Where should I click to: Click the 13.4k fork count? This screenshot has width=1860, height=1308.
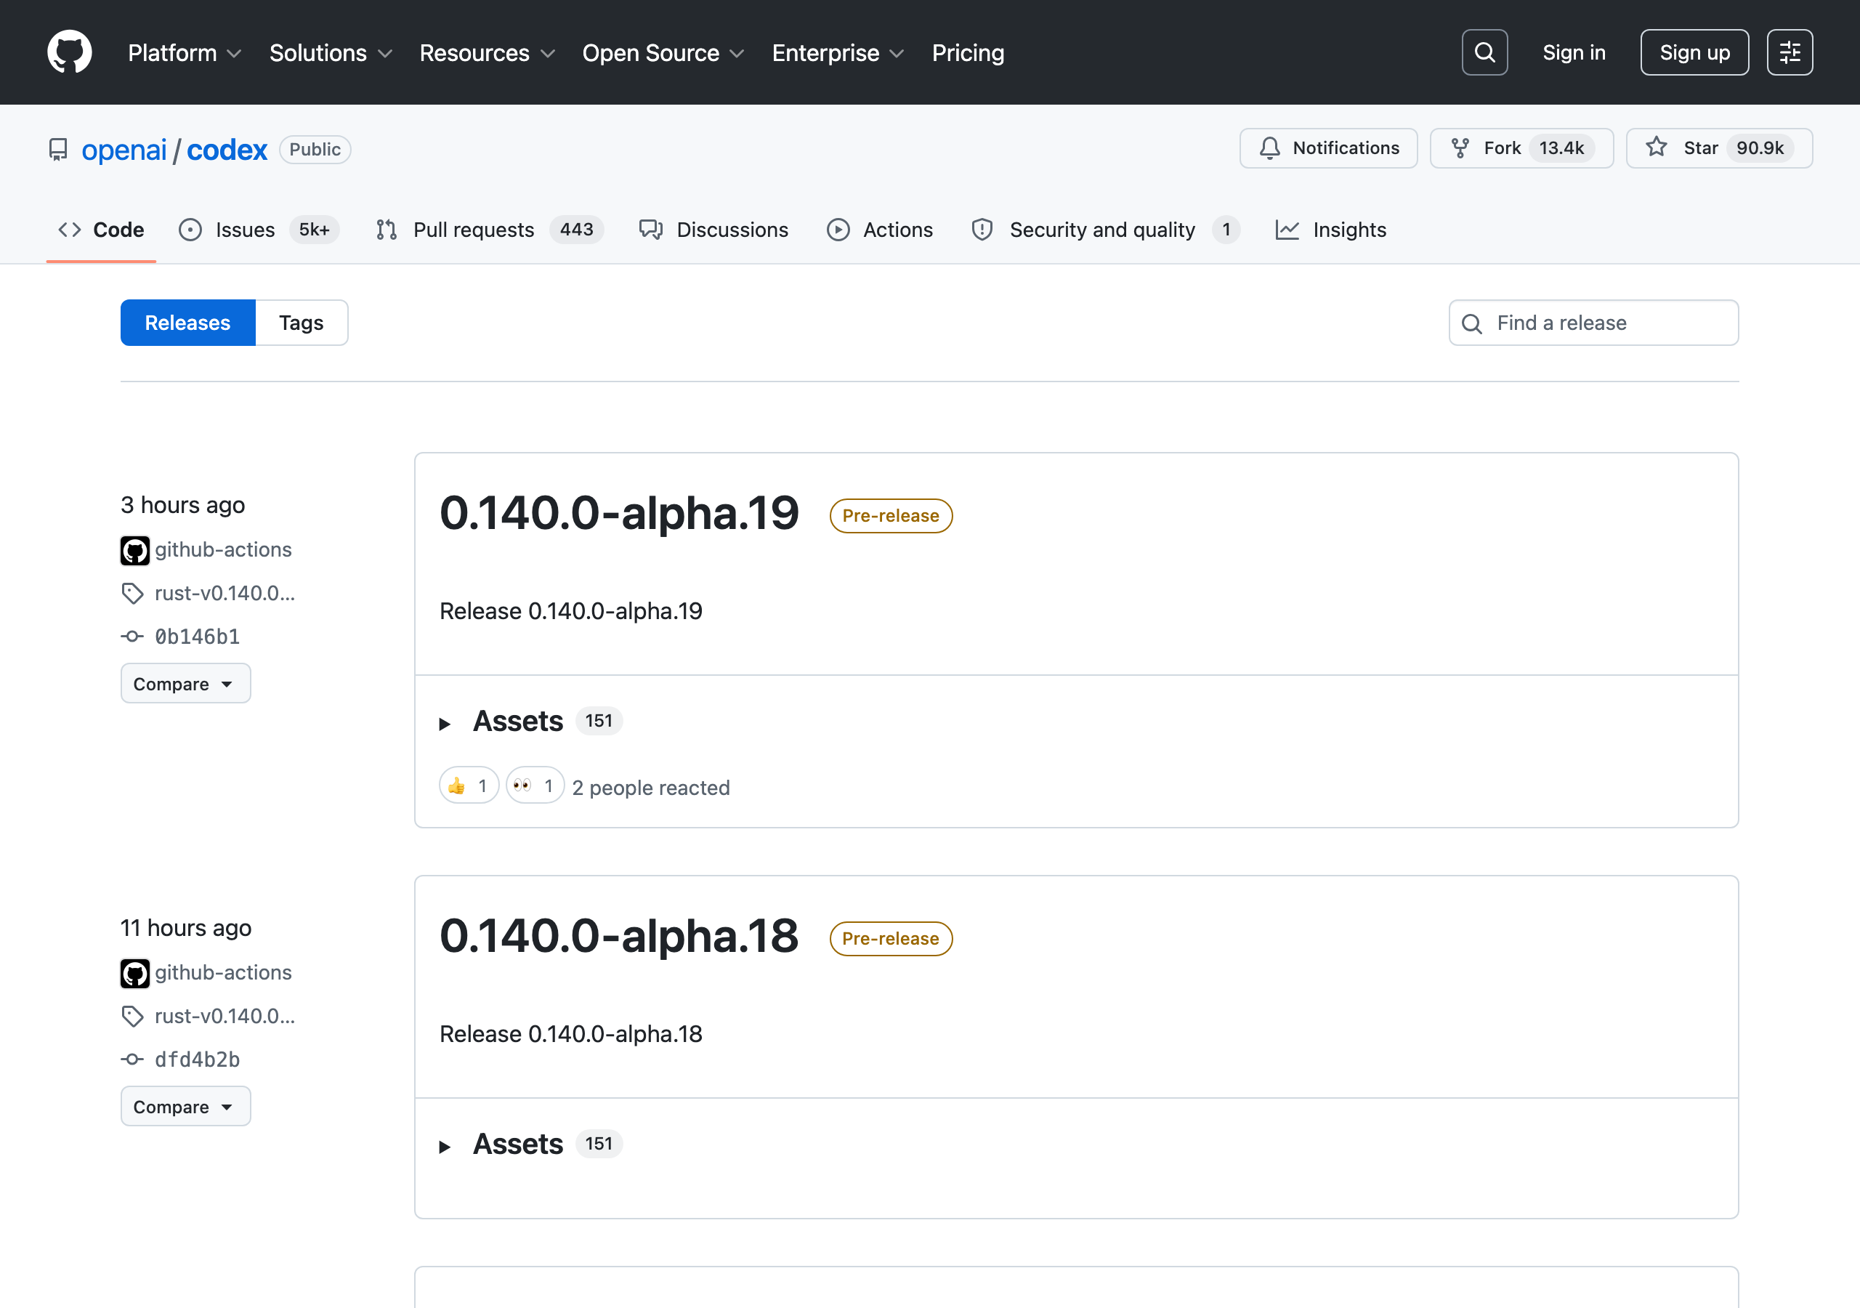click(1561, 148)
